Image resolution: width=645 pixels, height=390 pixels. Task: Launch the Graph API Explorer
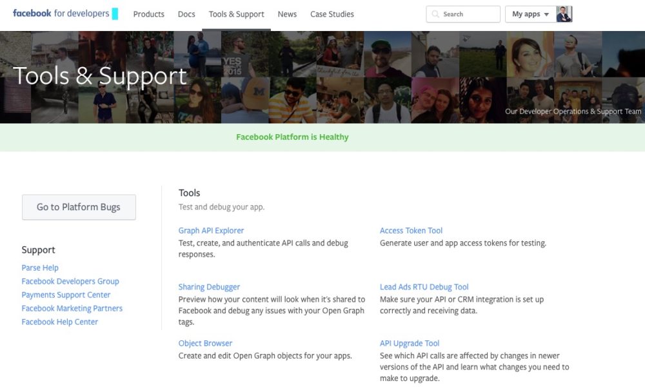(x=211, y=231)
